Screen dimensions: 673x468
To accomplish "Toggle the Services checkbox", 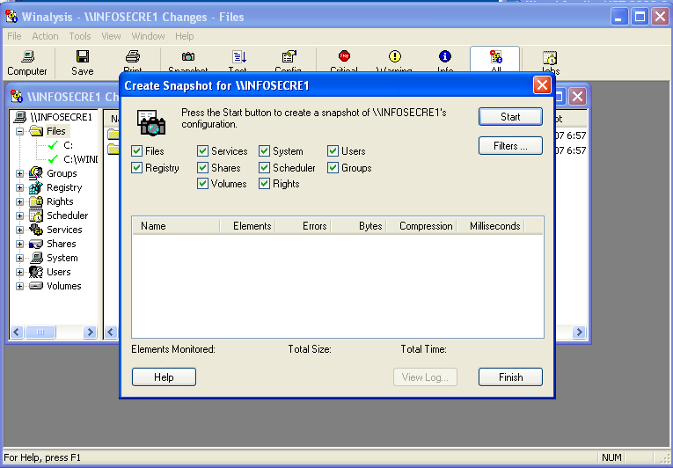I will pyautogui.click(x=202, y=151).
